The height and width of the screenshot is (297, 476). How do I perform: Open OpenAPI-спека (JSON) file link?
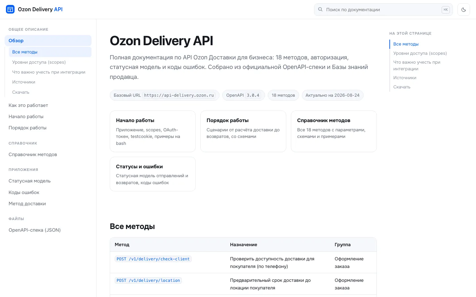click(35, 230)
